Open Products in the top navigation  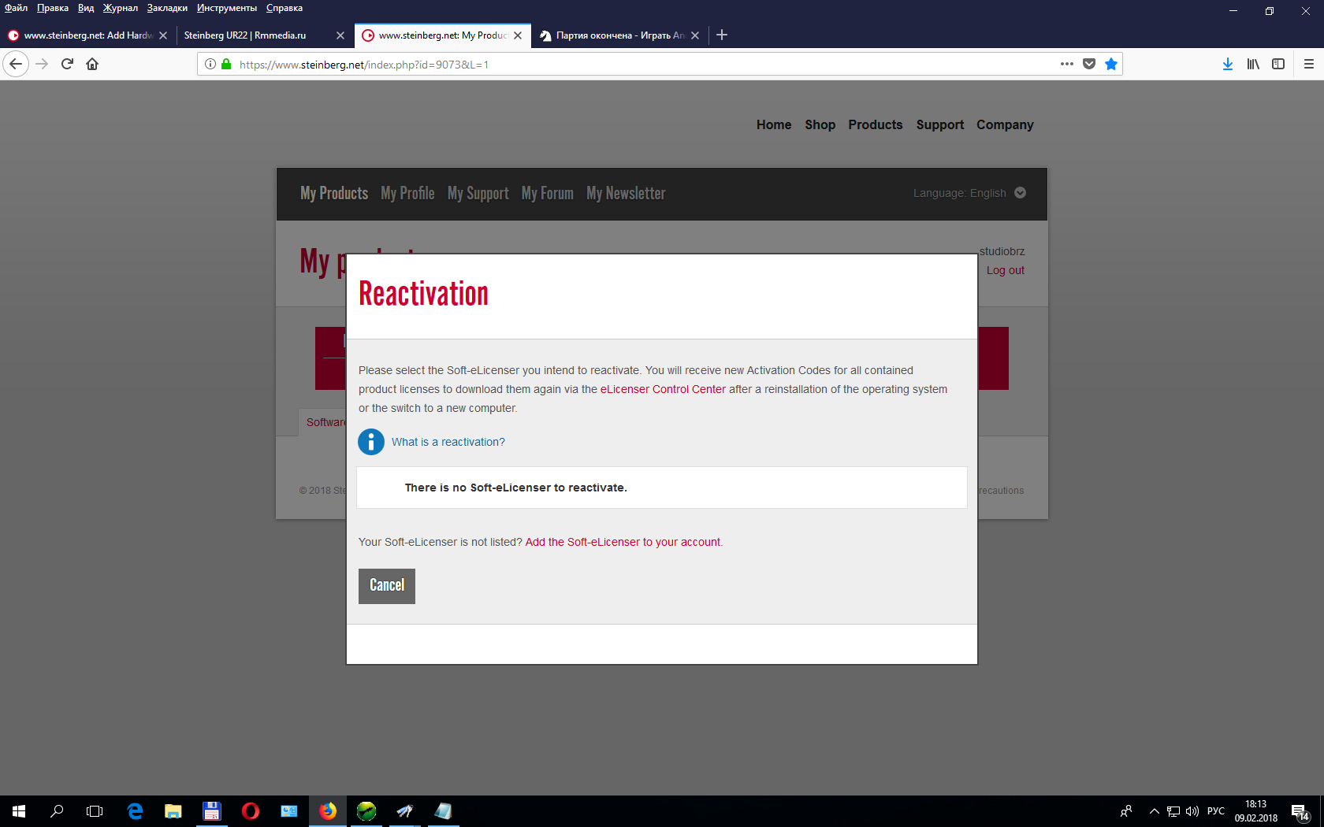pyautogui.click(x=876, y=124)
